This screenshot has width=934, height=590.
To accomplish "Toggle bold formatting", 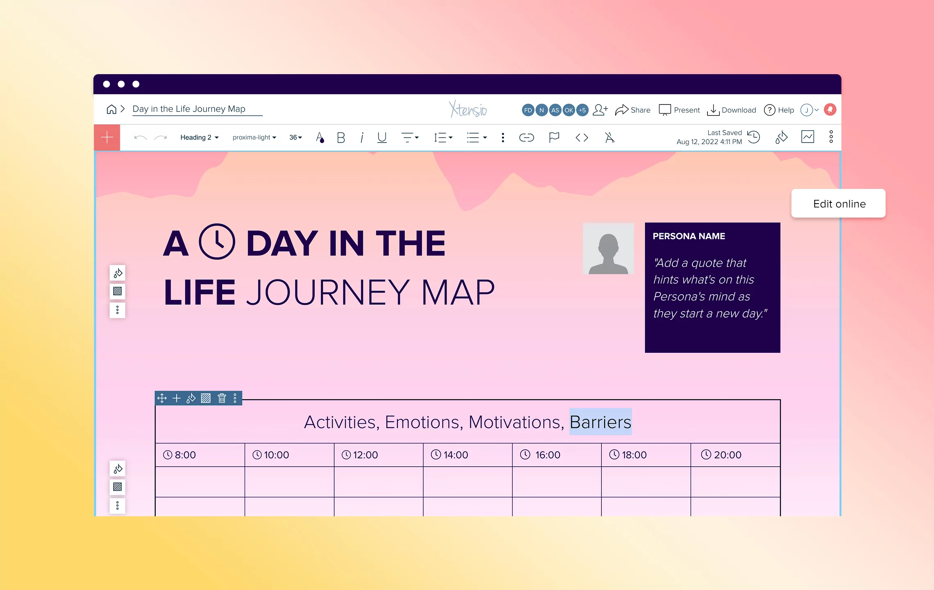I will click(340, 137).
